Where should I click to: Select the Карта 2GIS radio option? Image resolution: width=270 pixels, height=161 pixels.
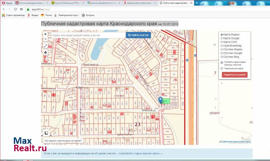coord(221,42)
